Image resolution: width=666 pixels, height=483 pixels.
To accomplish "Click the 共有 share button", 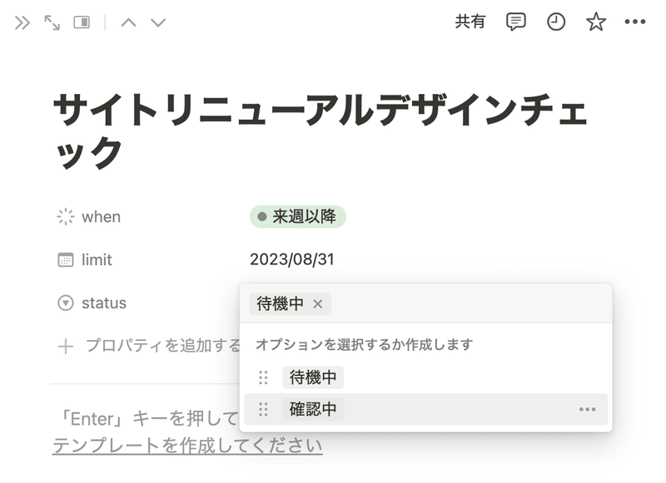I will 471,22.
